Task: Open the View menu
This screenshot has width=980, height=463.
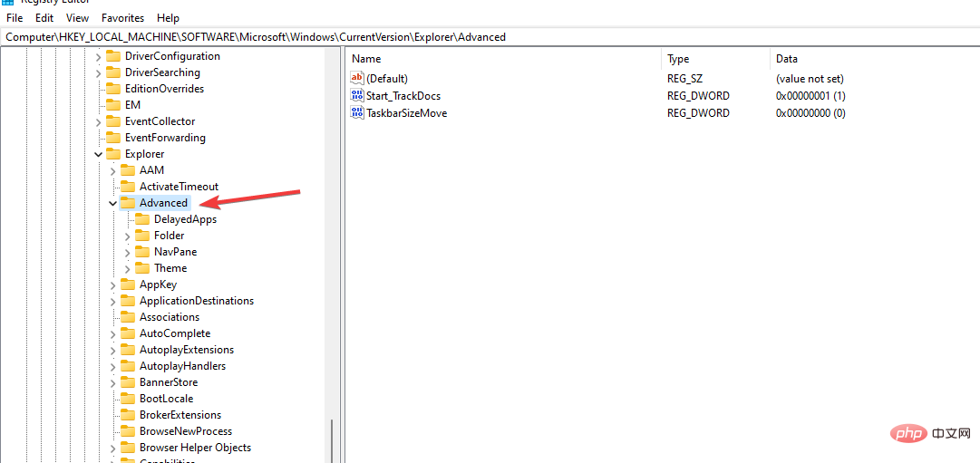Action: click(77, 18)
